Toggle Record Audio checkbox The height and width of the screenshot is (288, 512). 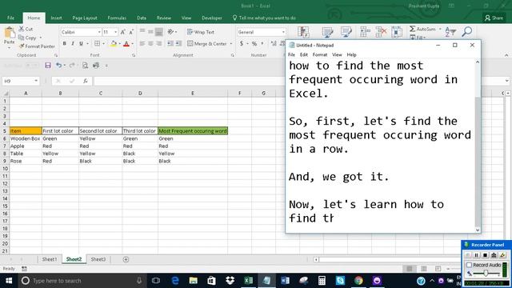[469, 265]
